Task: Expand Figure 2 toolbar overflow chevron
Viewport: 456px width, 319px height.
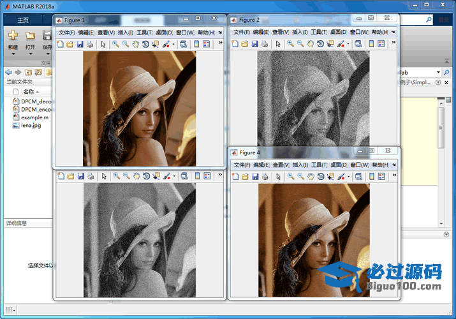Action: click(393, 42)
